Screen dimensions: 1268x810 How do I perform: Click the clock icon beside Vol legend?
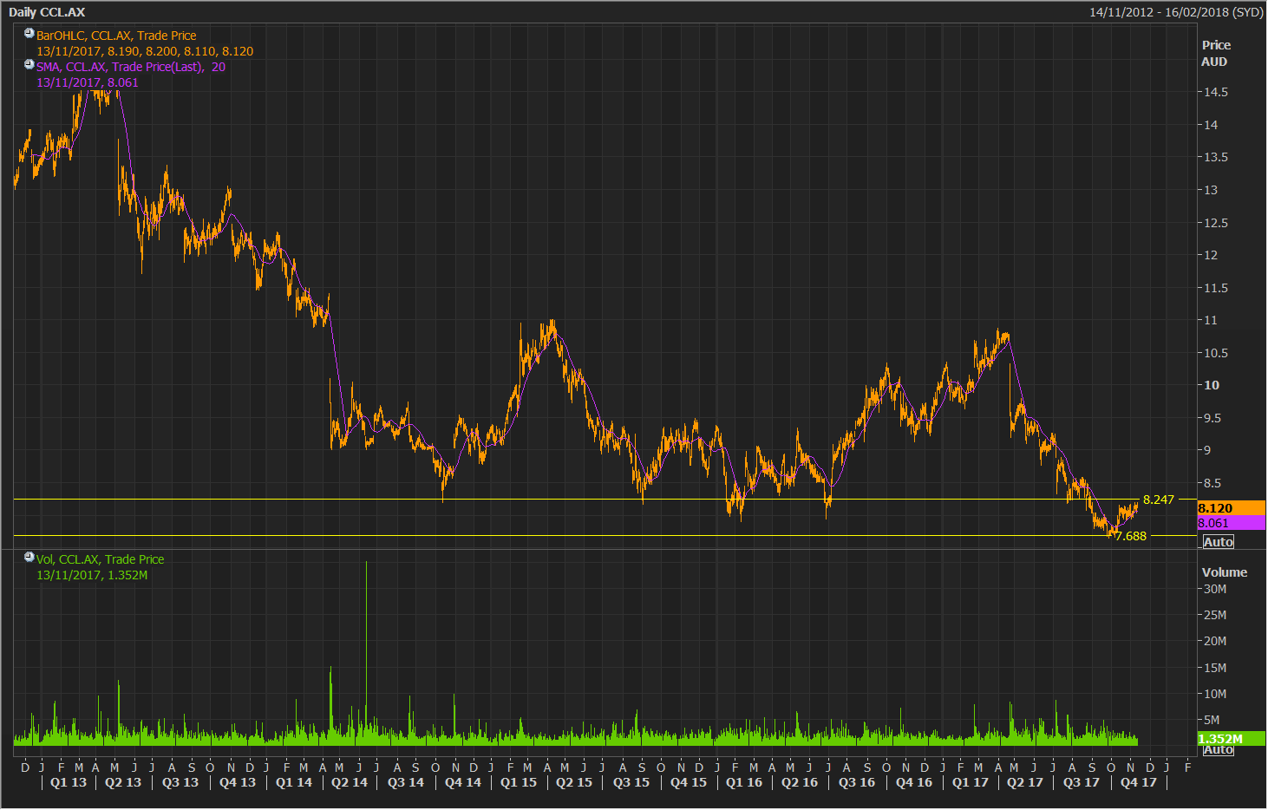pos(29,558)
